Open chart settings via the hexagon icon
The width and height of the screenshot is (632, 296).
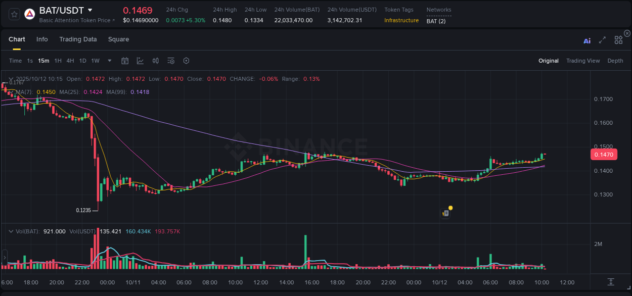(x=186, y=61)
